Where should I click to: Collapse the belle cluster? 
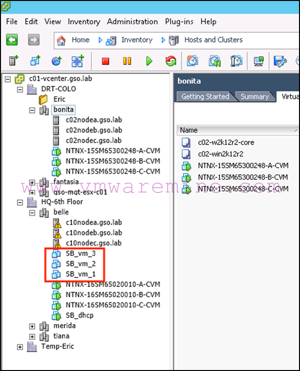coord(32,213)
